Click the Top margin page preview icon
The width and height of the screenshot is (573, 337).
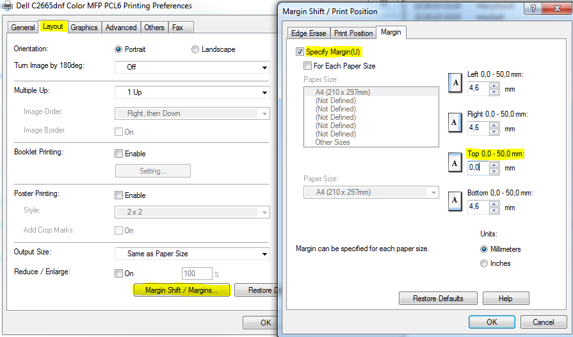(455, 162)
